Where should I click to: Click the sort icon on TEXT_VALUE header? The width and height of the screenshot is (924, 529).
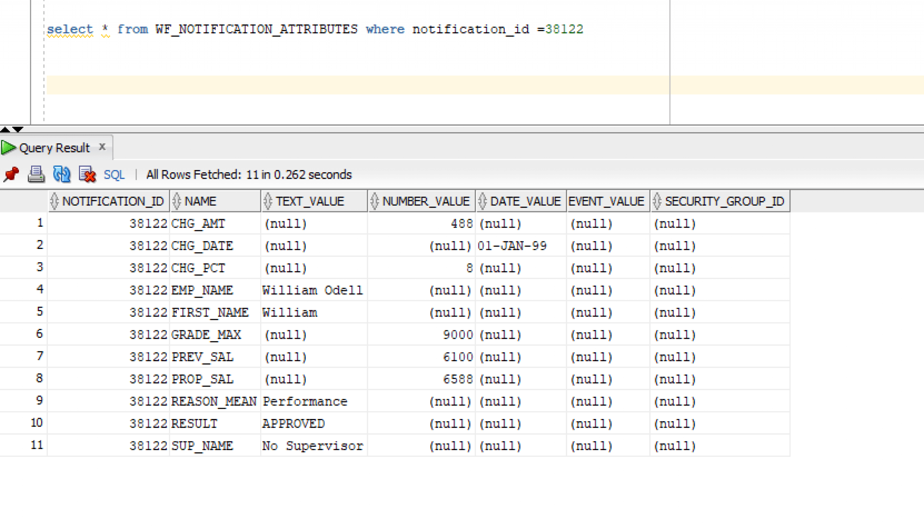coord(268,201)
